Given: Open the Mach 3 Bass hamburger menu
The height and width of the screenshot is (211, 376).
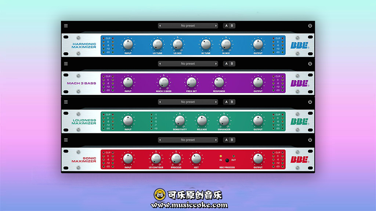Looking at the screenshot, I should [x=66, y=64].
